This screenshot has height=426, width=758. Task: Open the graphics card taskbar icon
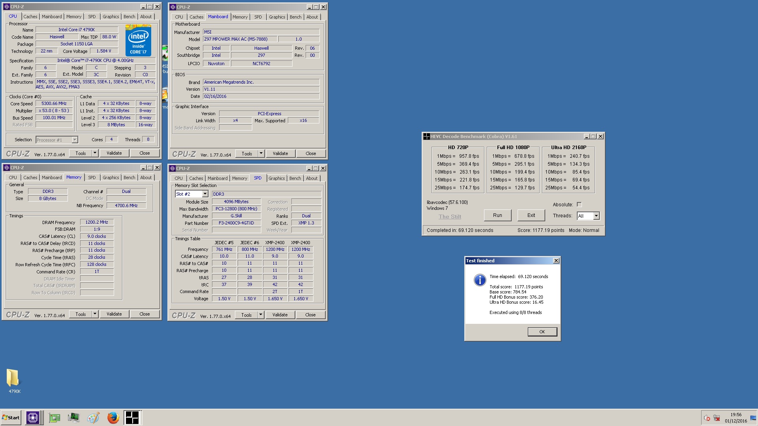coord(54,418)
